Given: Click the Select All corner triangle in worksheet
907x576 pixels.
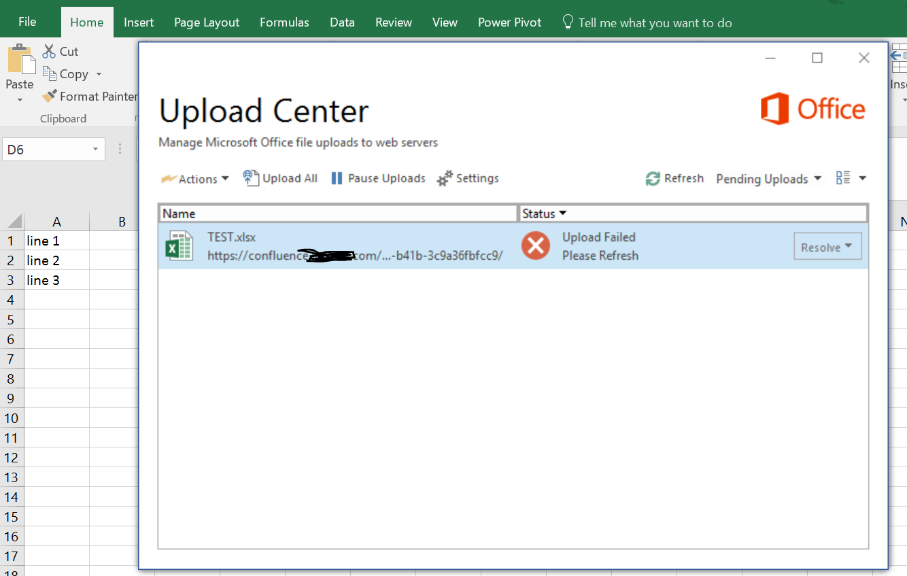Looking at the screenshot, I should click(14, 221).
